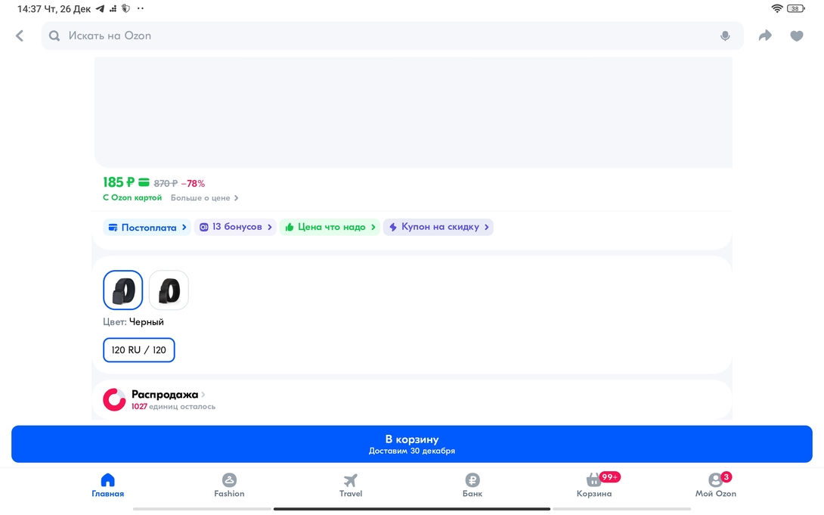Open Мой Ozon profile tab

pyautogui.click(x=715, y=485)
